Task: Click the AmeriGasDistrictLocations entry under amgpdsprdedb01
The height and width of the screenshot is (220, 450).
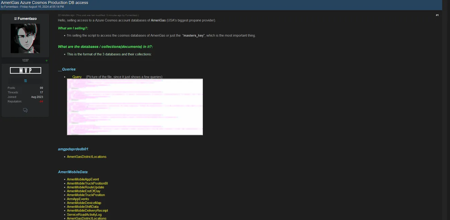Action: [x=87, y=157]
